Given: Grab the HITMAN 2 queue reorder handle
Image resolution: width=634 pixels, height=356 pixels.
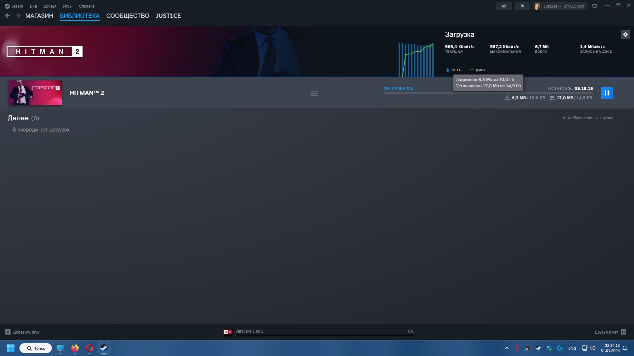Looking at the screenshot, I should click(314, 93).
